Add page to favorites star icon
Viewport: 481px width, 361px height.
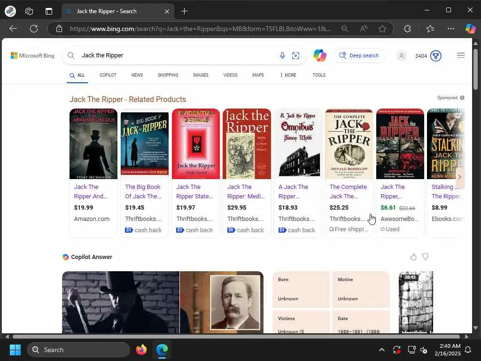(x=382, y=29)
